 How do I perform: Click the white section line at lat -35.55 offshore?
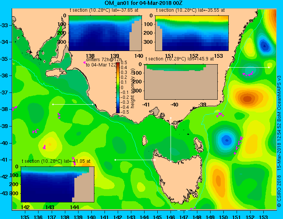click(249, 67)
